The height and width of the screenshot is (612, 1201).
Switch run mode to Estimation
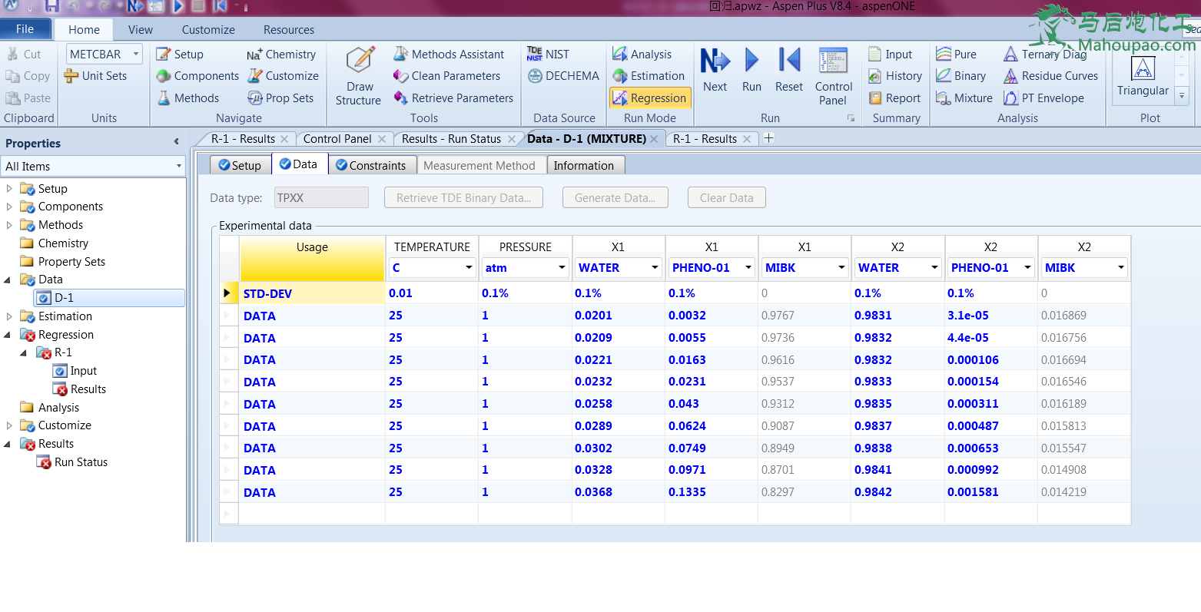649,76
